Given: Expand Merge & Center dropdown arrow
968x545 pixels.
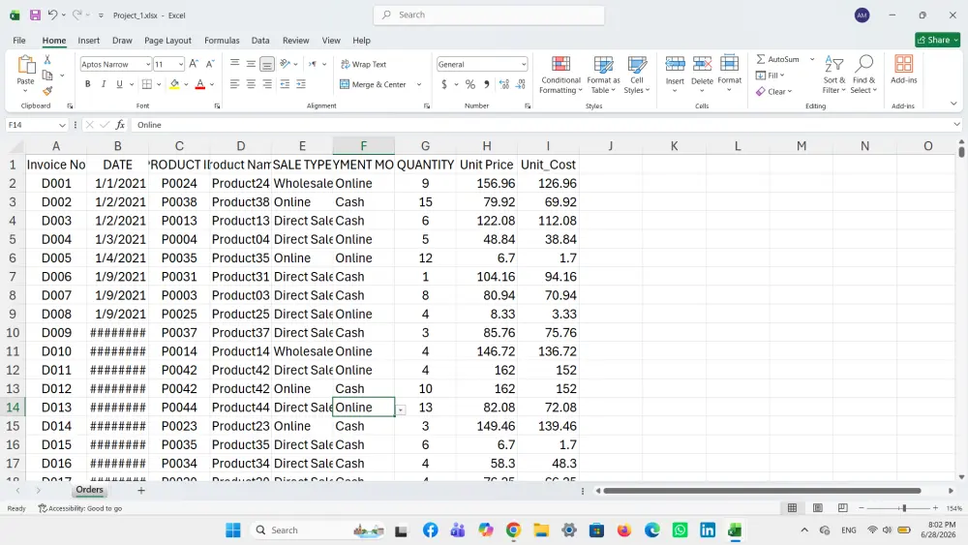Looking at the screenshot, I should [419, 84].
